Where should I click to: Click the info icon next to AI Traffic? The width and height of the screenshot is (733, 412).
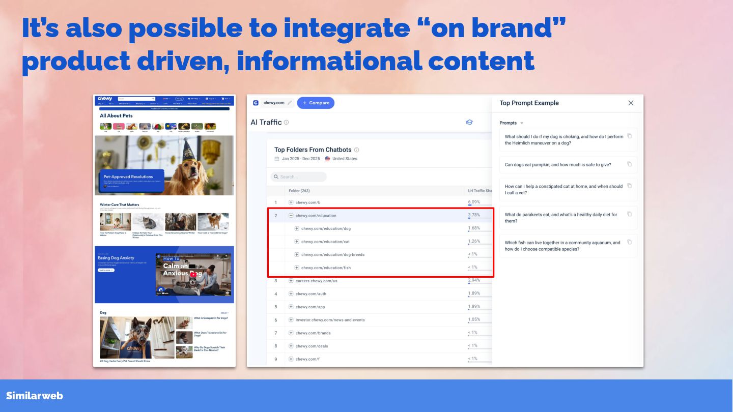point(286,123)
